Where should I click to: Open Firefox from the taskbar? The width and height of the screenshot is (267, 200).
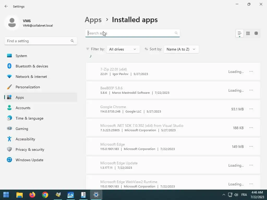[x=32, y=195]
